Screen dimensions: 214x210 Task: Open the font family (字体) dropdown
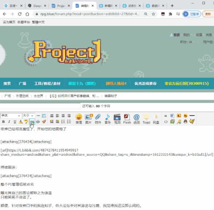[x=11, y=116]
